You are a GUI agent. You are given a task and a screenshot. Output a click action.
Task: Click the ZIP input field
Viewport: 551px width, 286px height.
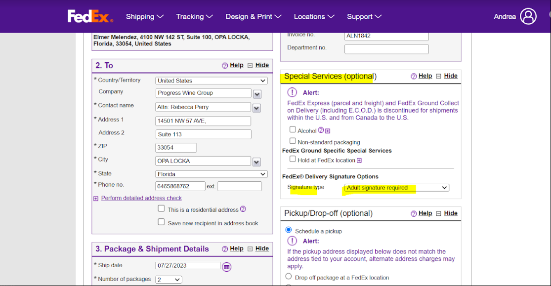tap(176, 148)
